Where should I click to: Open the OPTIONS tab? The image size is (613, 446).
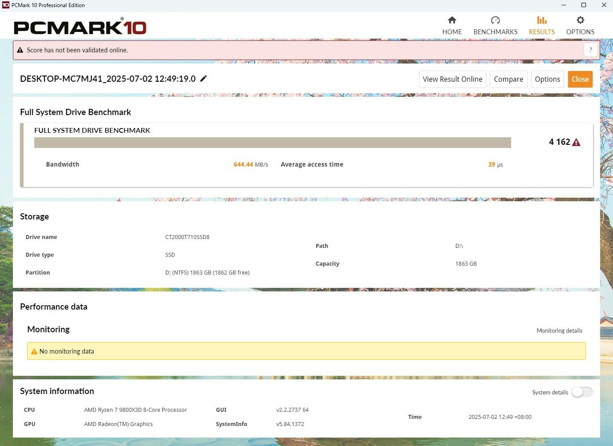click(580, 25)
